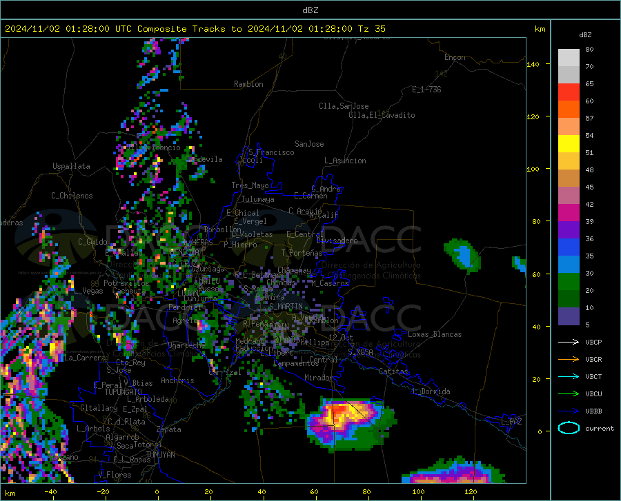Click the -40 tick on the bottom axis
The height and width of the screenshot is (501, 621).
(x=50, y=492)
